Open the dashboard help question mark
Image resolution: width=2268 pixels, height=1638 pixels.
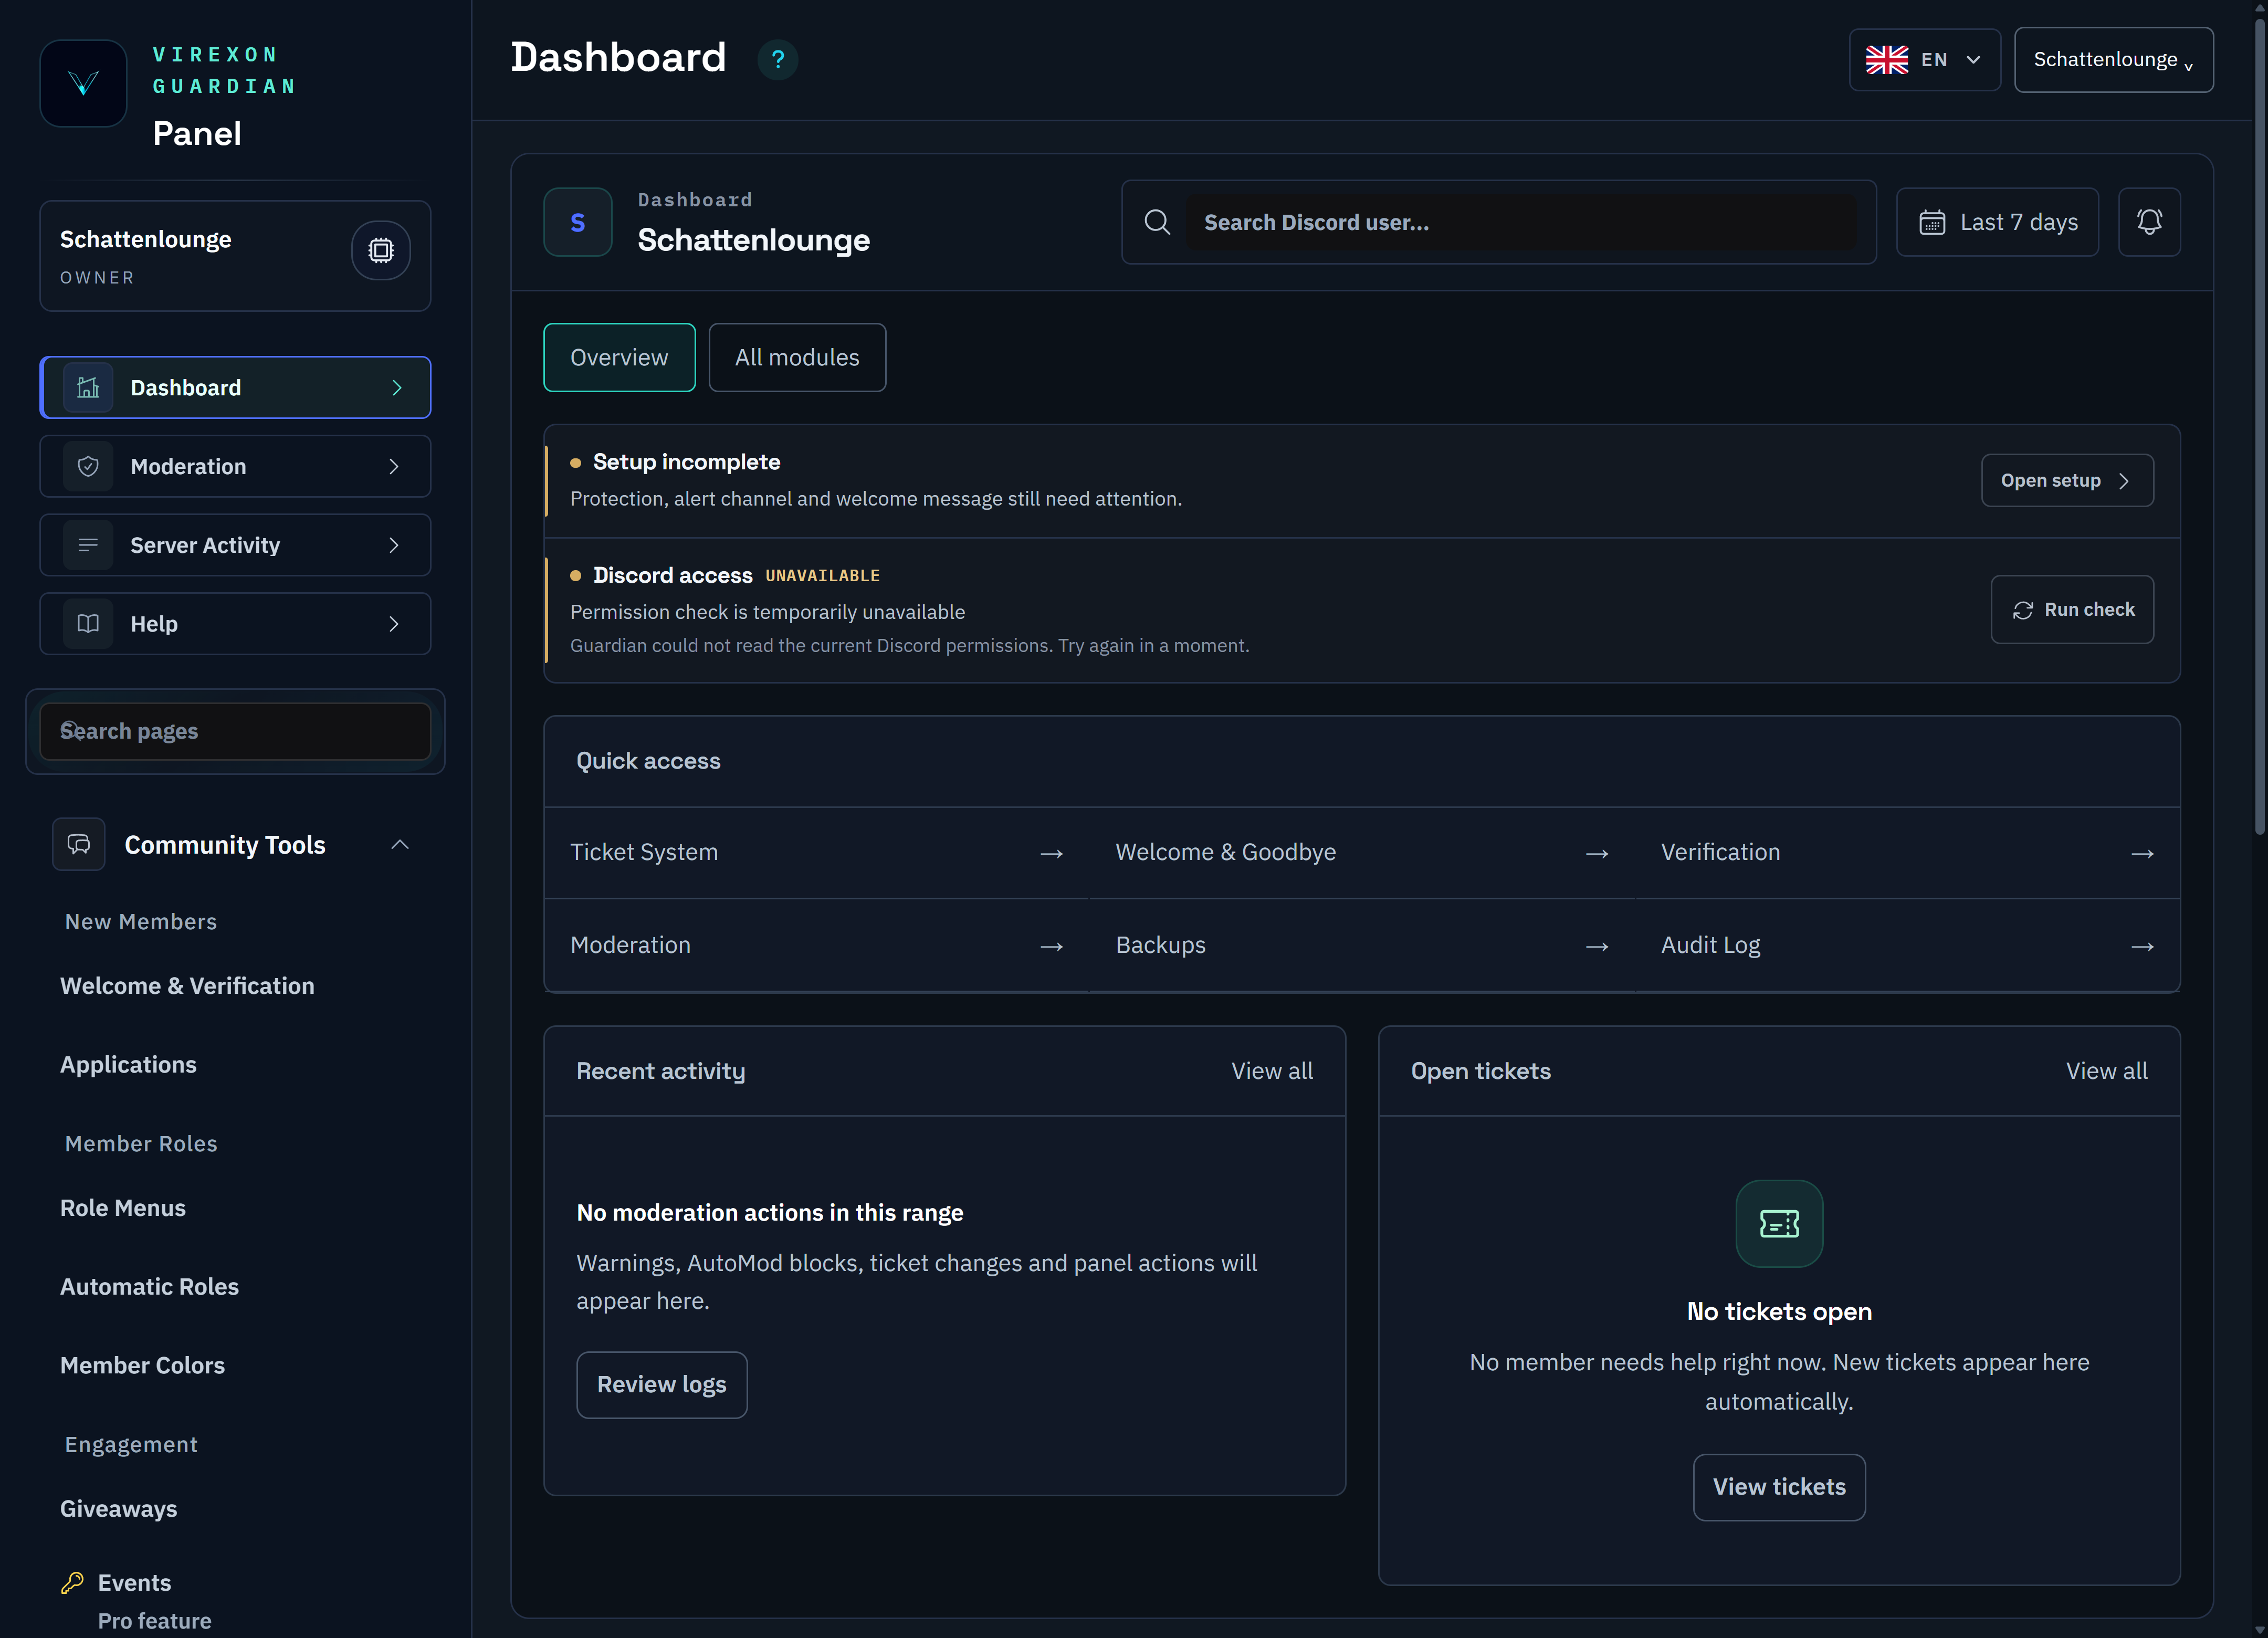tap(777, 60)
